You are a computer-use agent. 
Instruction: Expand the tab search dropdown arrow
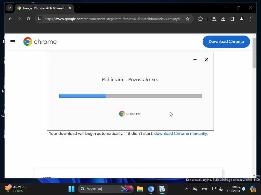click(x=10, y=8)
